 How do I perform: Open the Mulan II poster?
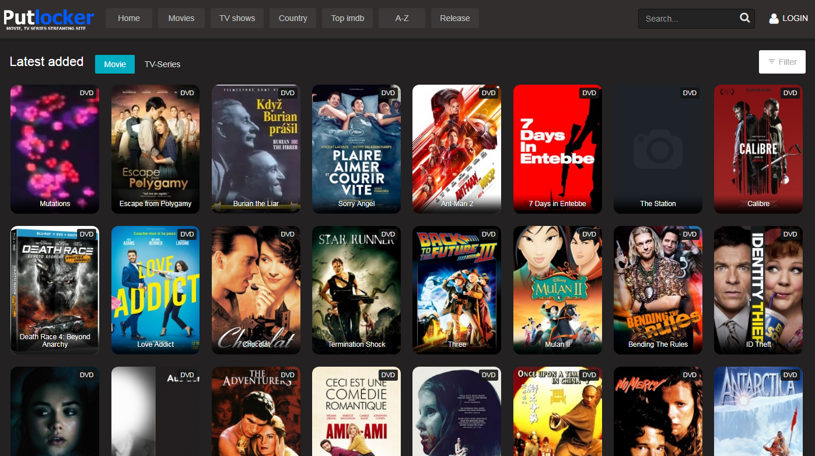click(557, 290)
